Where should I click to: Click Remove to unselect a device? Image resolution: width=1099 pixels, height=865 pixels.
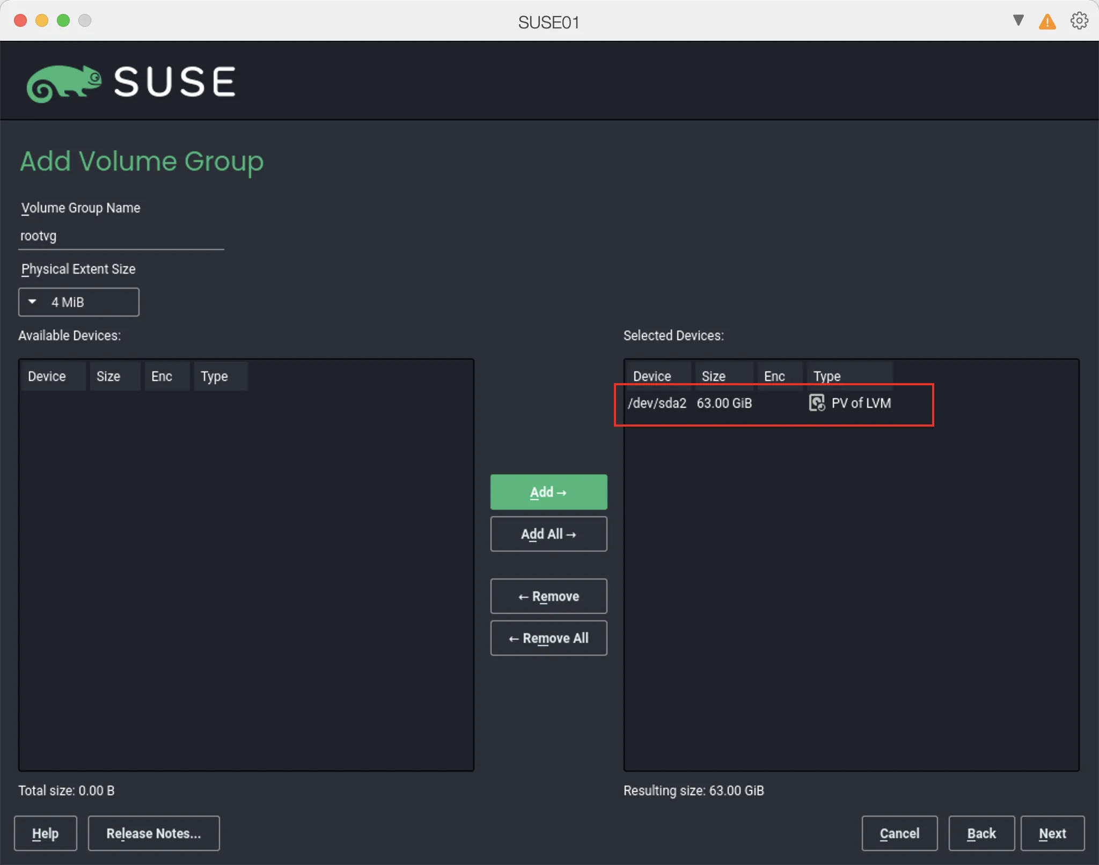coord(548,596)
